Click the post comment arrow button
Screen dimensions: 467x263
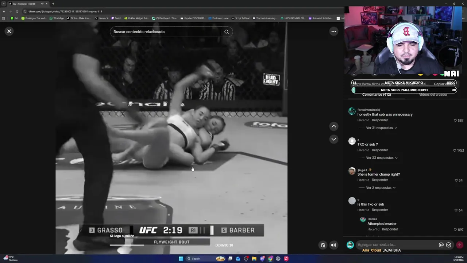click(460, 245)
